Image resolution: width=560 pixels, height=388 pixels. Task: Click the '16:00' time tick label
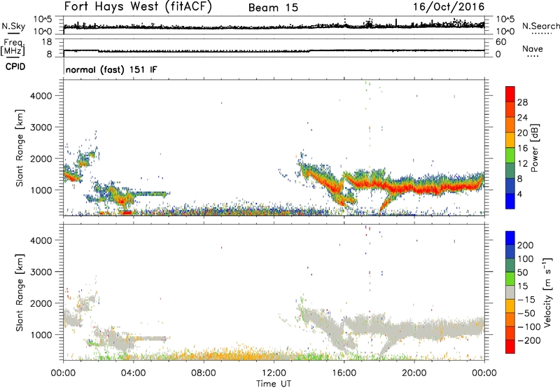point(344,373)
